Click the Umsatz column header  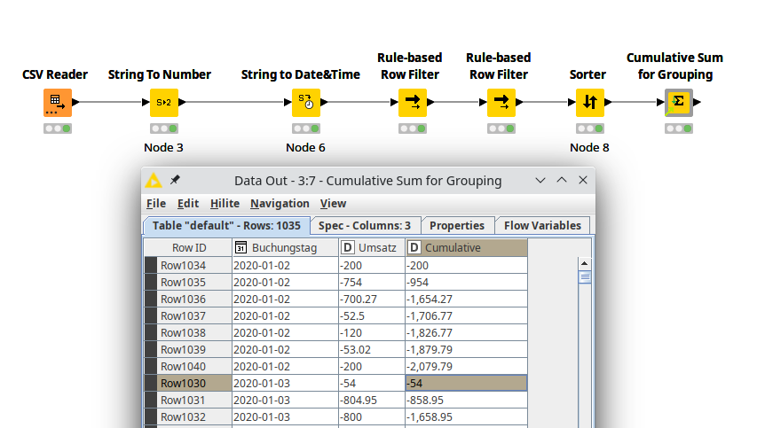tap(371, 248)
